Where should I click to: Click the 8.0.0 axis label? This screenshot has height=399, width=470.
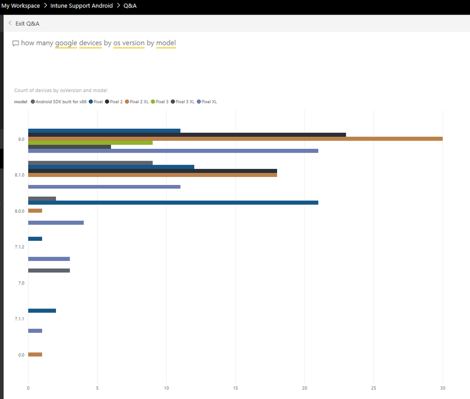click(x=19, y=211)
